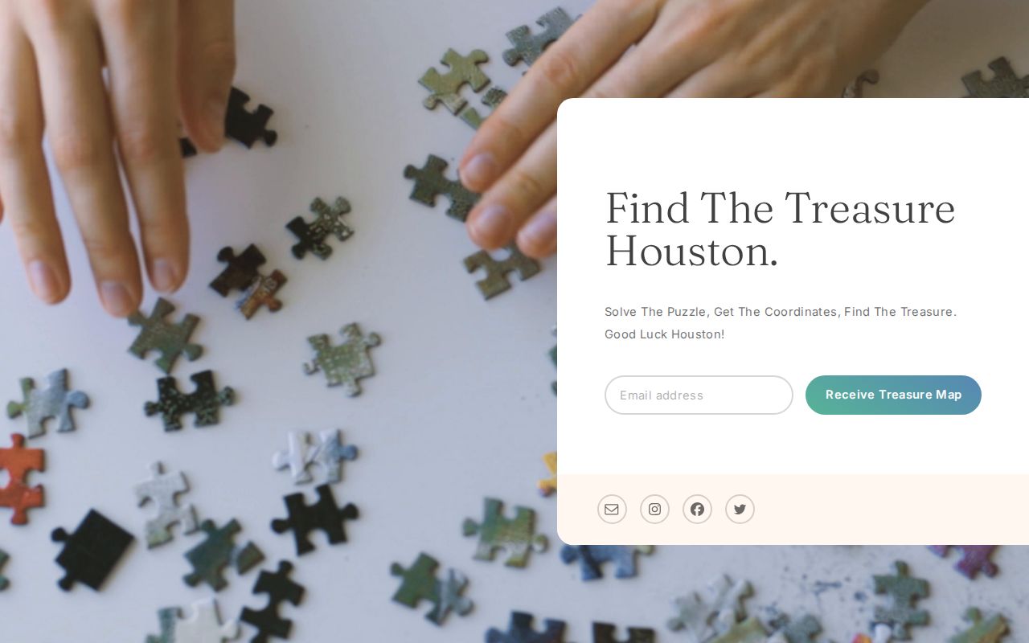Image resolution: width=1029 pixels, height=643 pixels.
Task: Click the 'Find The Treasure' heading line
Action: coord(780,208)
